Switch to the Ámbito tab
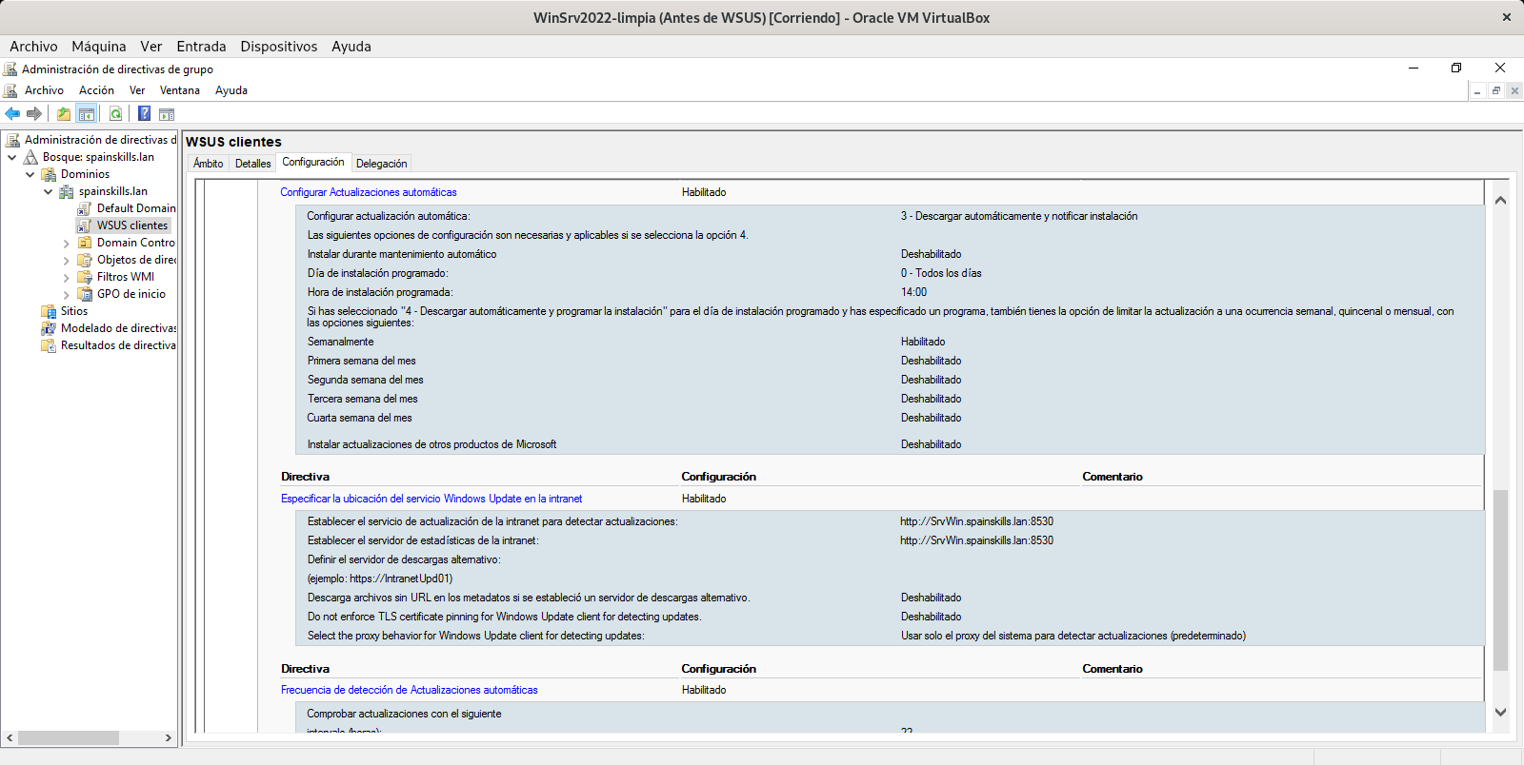Image resolution: width=1524 pixels, height=765 pixels. 209,164
